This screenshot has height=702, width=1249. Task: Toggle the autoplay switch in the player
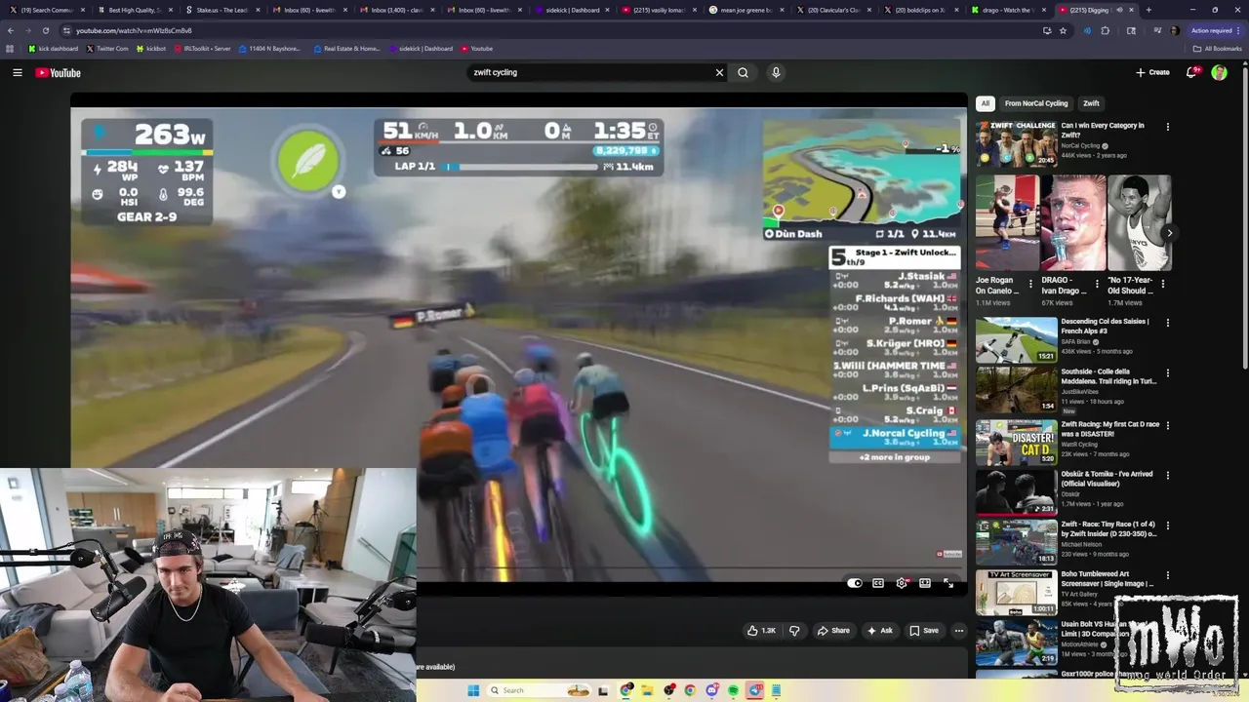click(855, 583)
